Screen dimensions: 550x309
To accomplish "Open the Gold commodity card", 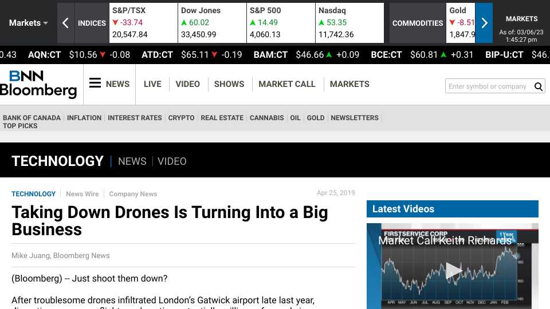I will click(461, 23).
